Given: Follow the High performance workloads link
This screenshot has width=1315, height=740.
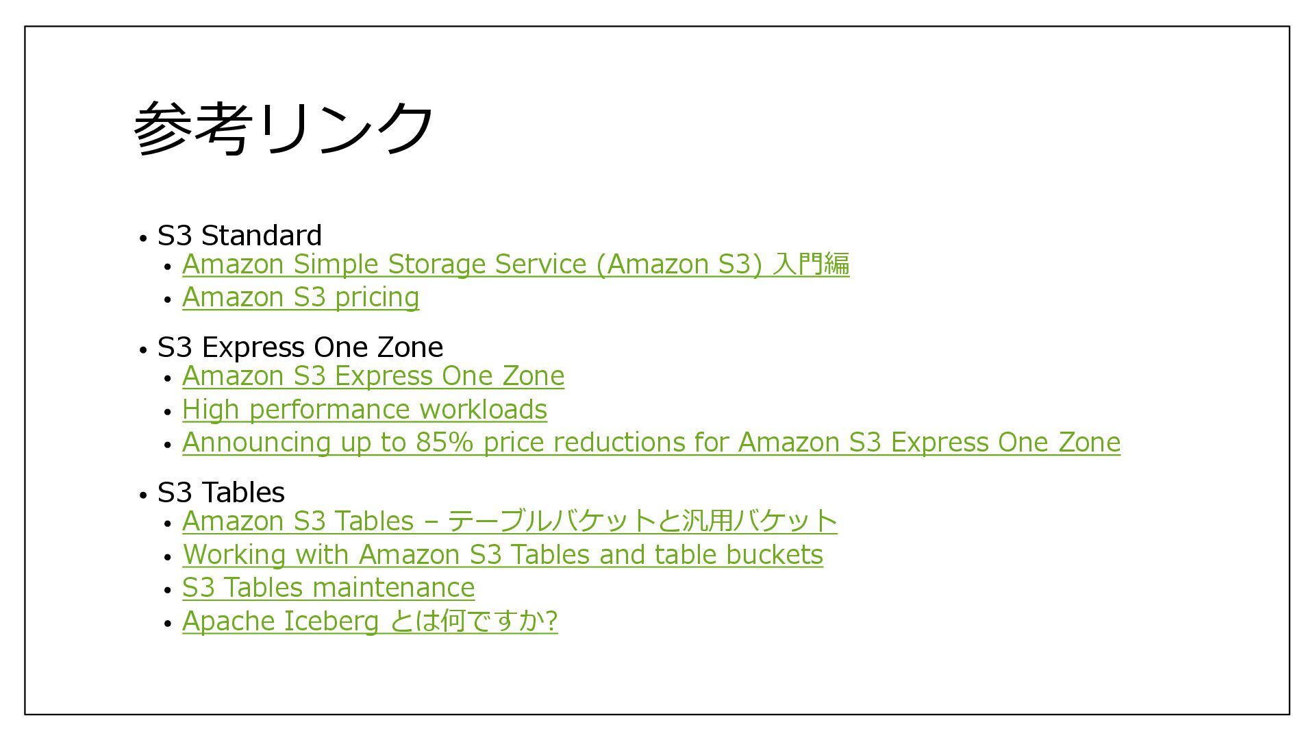Looking at the screenshot, I should point(364,410).
